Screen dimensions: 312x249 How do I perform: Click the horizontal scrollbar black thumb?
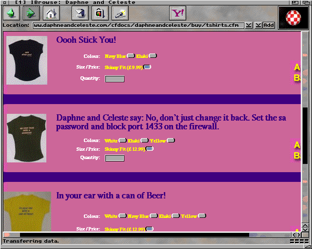135,235
